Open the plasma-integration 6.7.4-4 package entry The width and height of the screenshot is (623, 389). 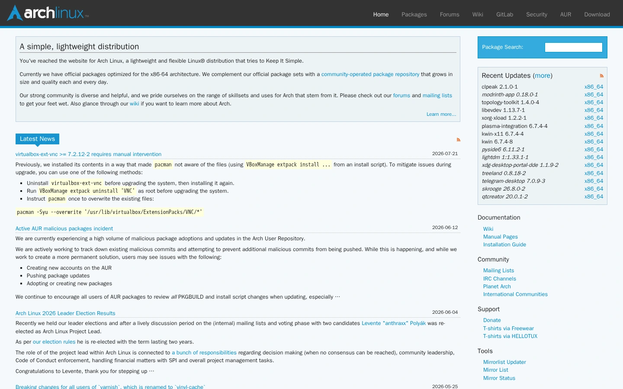pyautogui.click(x=515, y=126)
